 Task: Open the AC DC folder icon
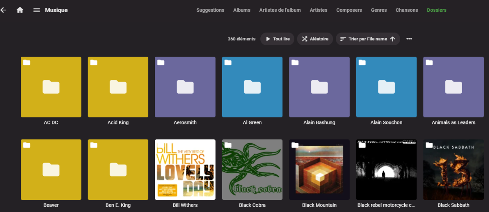coord(51,87)
